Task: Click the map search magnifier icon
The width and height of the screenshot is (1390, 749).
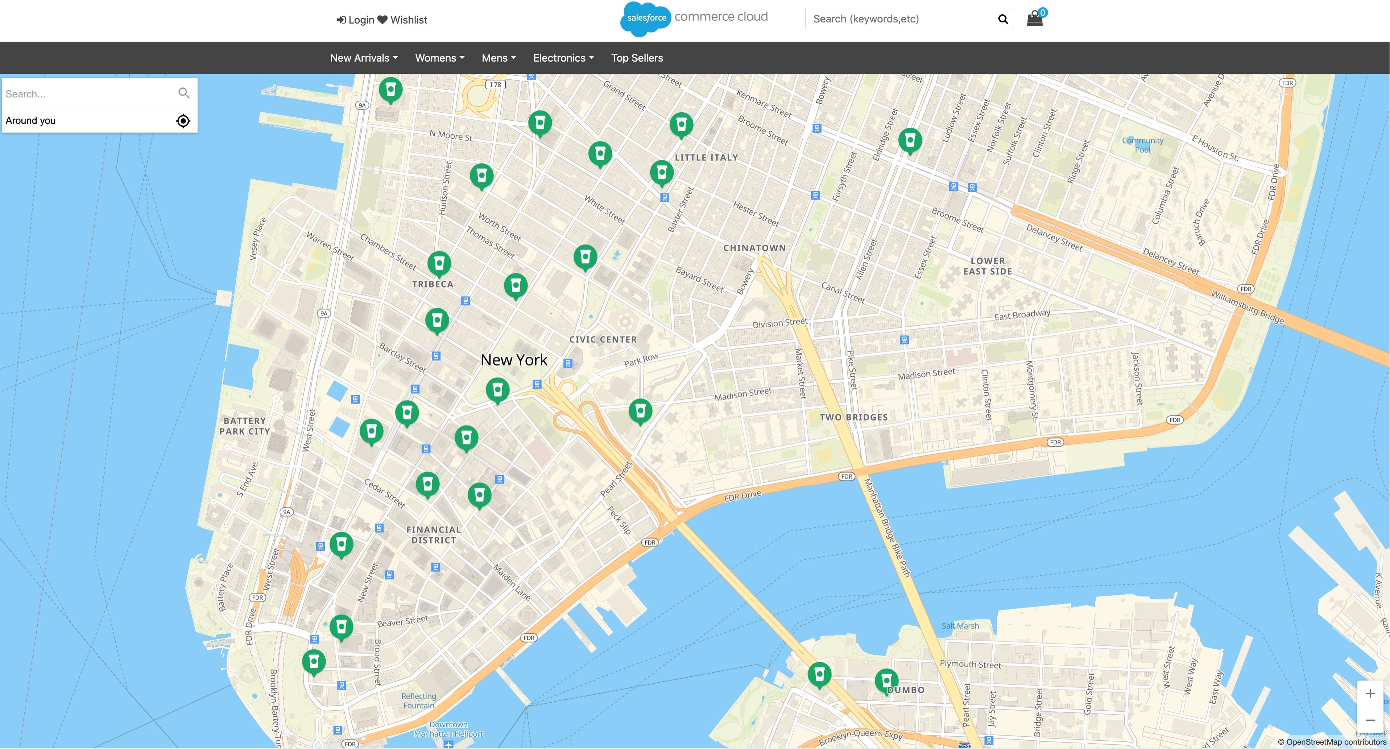Action: point(183,93)
